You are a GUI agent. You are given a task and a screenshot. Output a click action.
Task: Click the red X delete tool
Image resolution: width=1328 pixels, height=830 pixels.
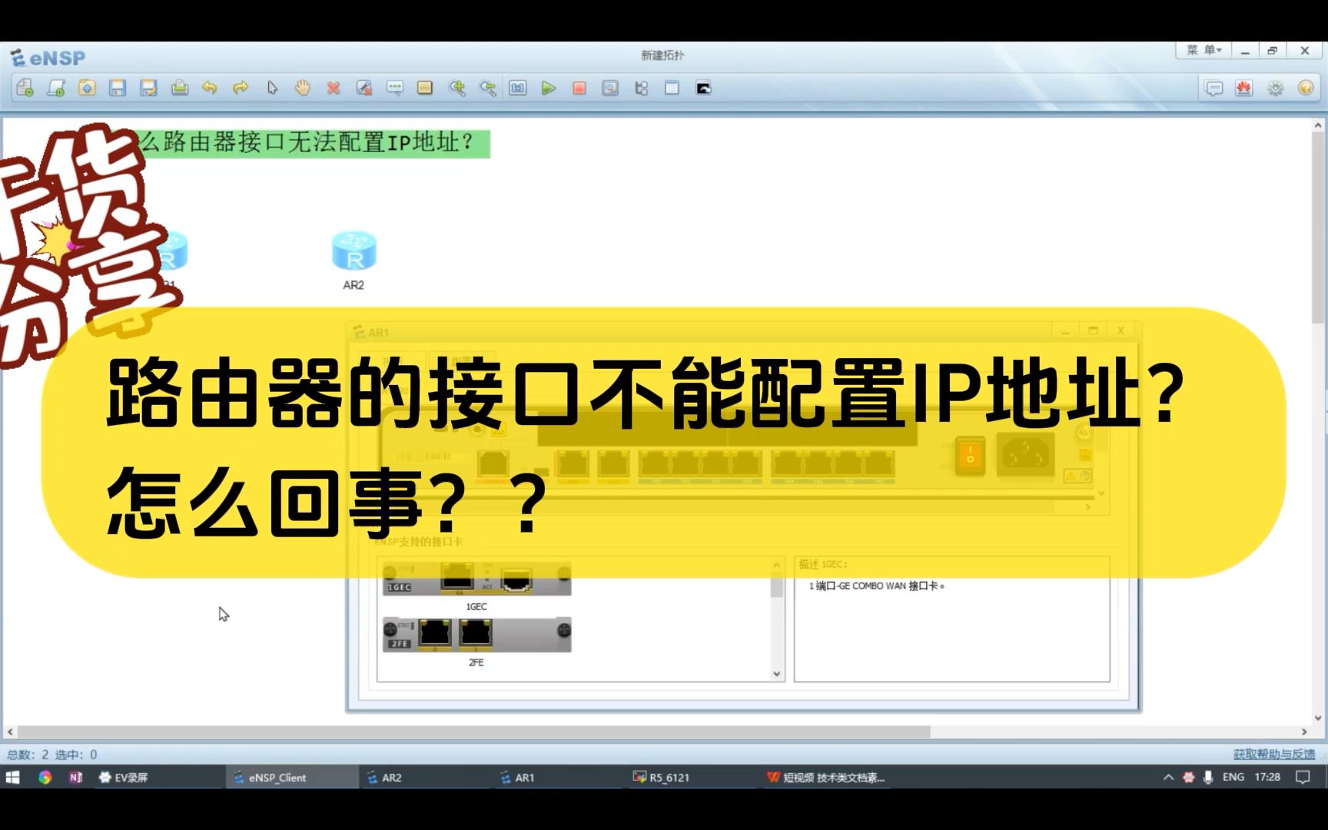[334, 88]
